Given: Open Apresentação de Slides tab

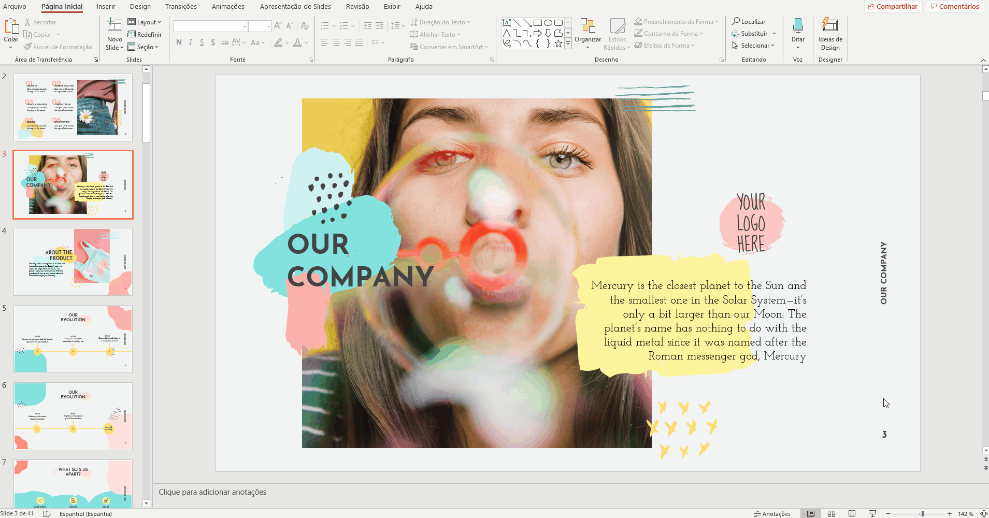Looking at the screenshot, I should point(295,7).
